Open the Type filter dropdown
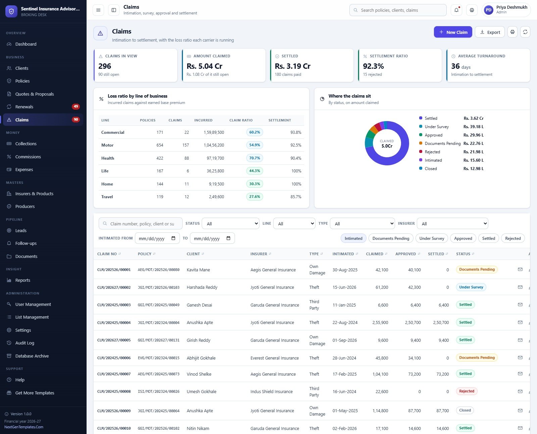The image size is (537, 434). coord(362,223)
